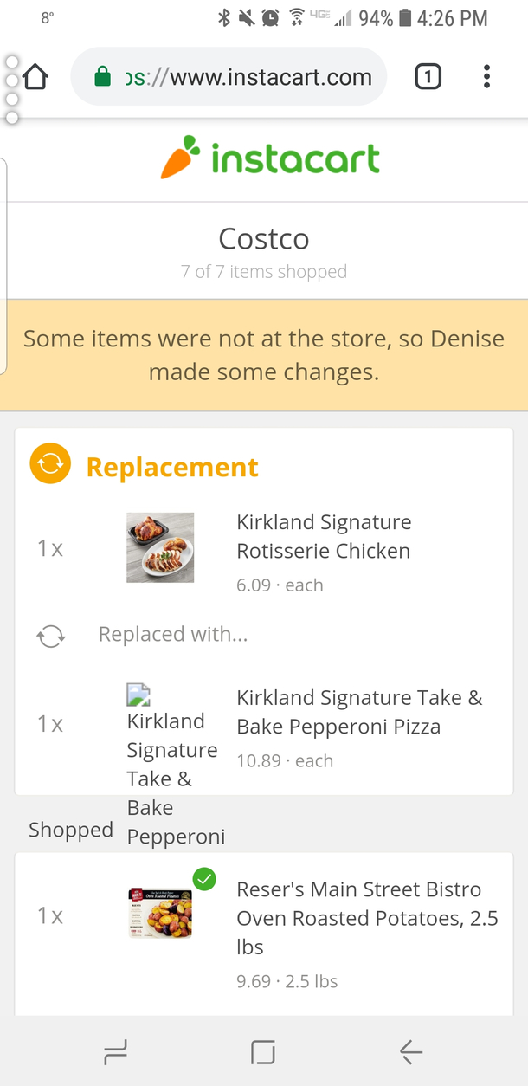
Task: Open Kirkland Take & Bake Pepperoni Pizza
Action: (359, 712)
